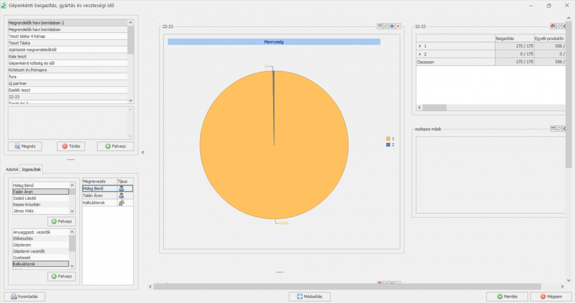Screen dimensions: 575x303
Task: Click the group icon beside Kalkulátorok
Action: tap(122, 203)
